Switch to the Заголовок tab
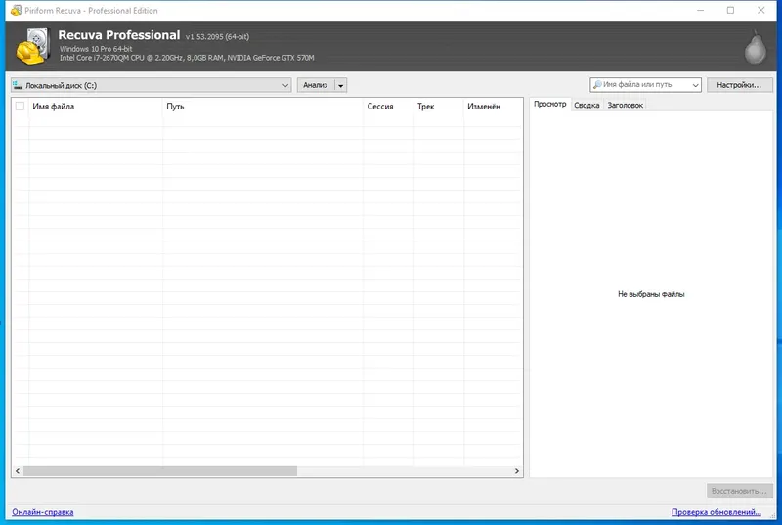Viewport: 782px width, 525px height. (x=626, y=106)
